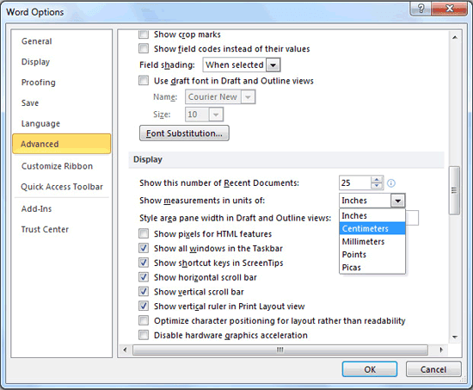Open the draft font Size dropdown
The height and width of the screenshot is (390, 473).
216,115
